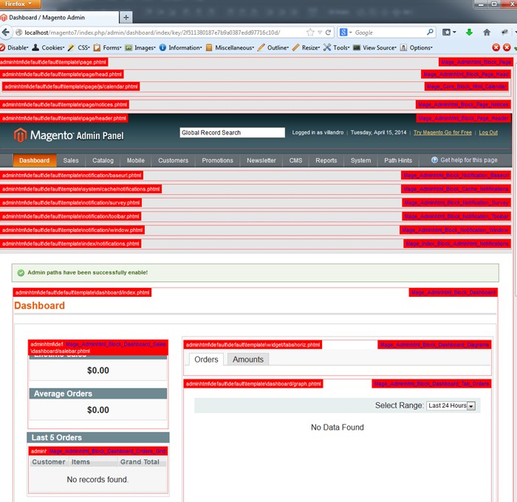Open Try Magento Go for Free link
This screenshot has height=502, width=517.
tap(442, 132)
